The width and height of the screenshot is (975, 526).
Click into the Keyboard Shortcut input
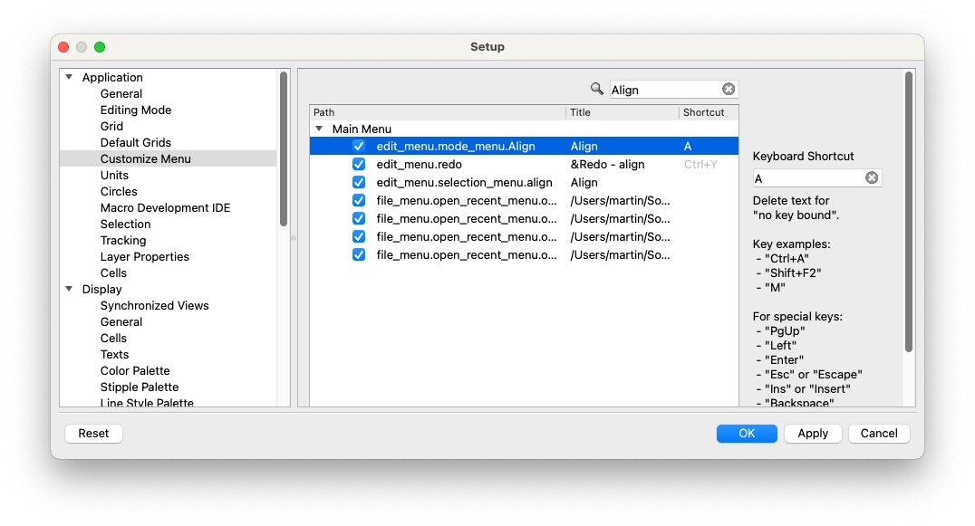[x=806, y=178]
